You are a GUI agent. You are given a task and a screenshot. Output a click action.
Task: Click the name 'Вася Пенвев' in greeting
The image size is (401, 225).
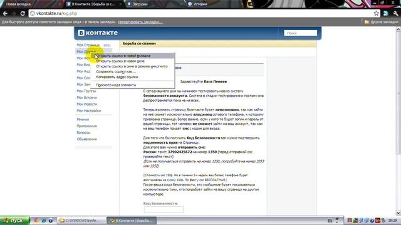tap(216, 82)
